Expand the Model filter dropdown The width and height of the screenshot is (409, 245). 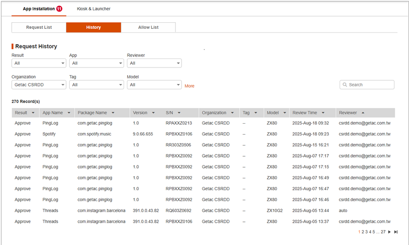click(x=154, y=85)
